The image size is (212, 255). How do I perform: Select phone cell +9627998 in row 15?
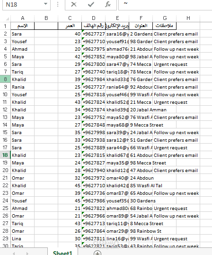(x=94, y=132)
